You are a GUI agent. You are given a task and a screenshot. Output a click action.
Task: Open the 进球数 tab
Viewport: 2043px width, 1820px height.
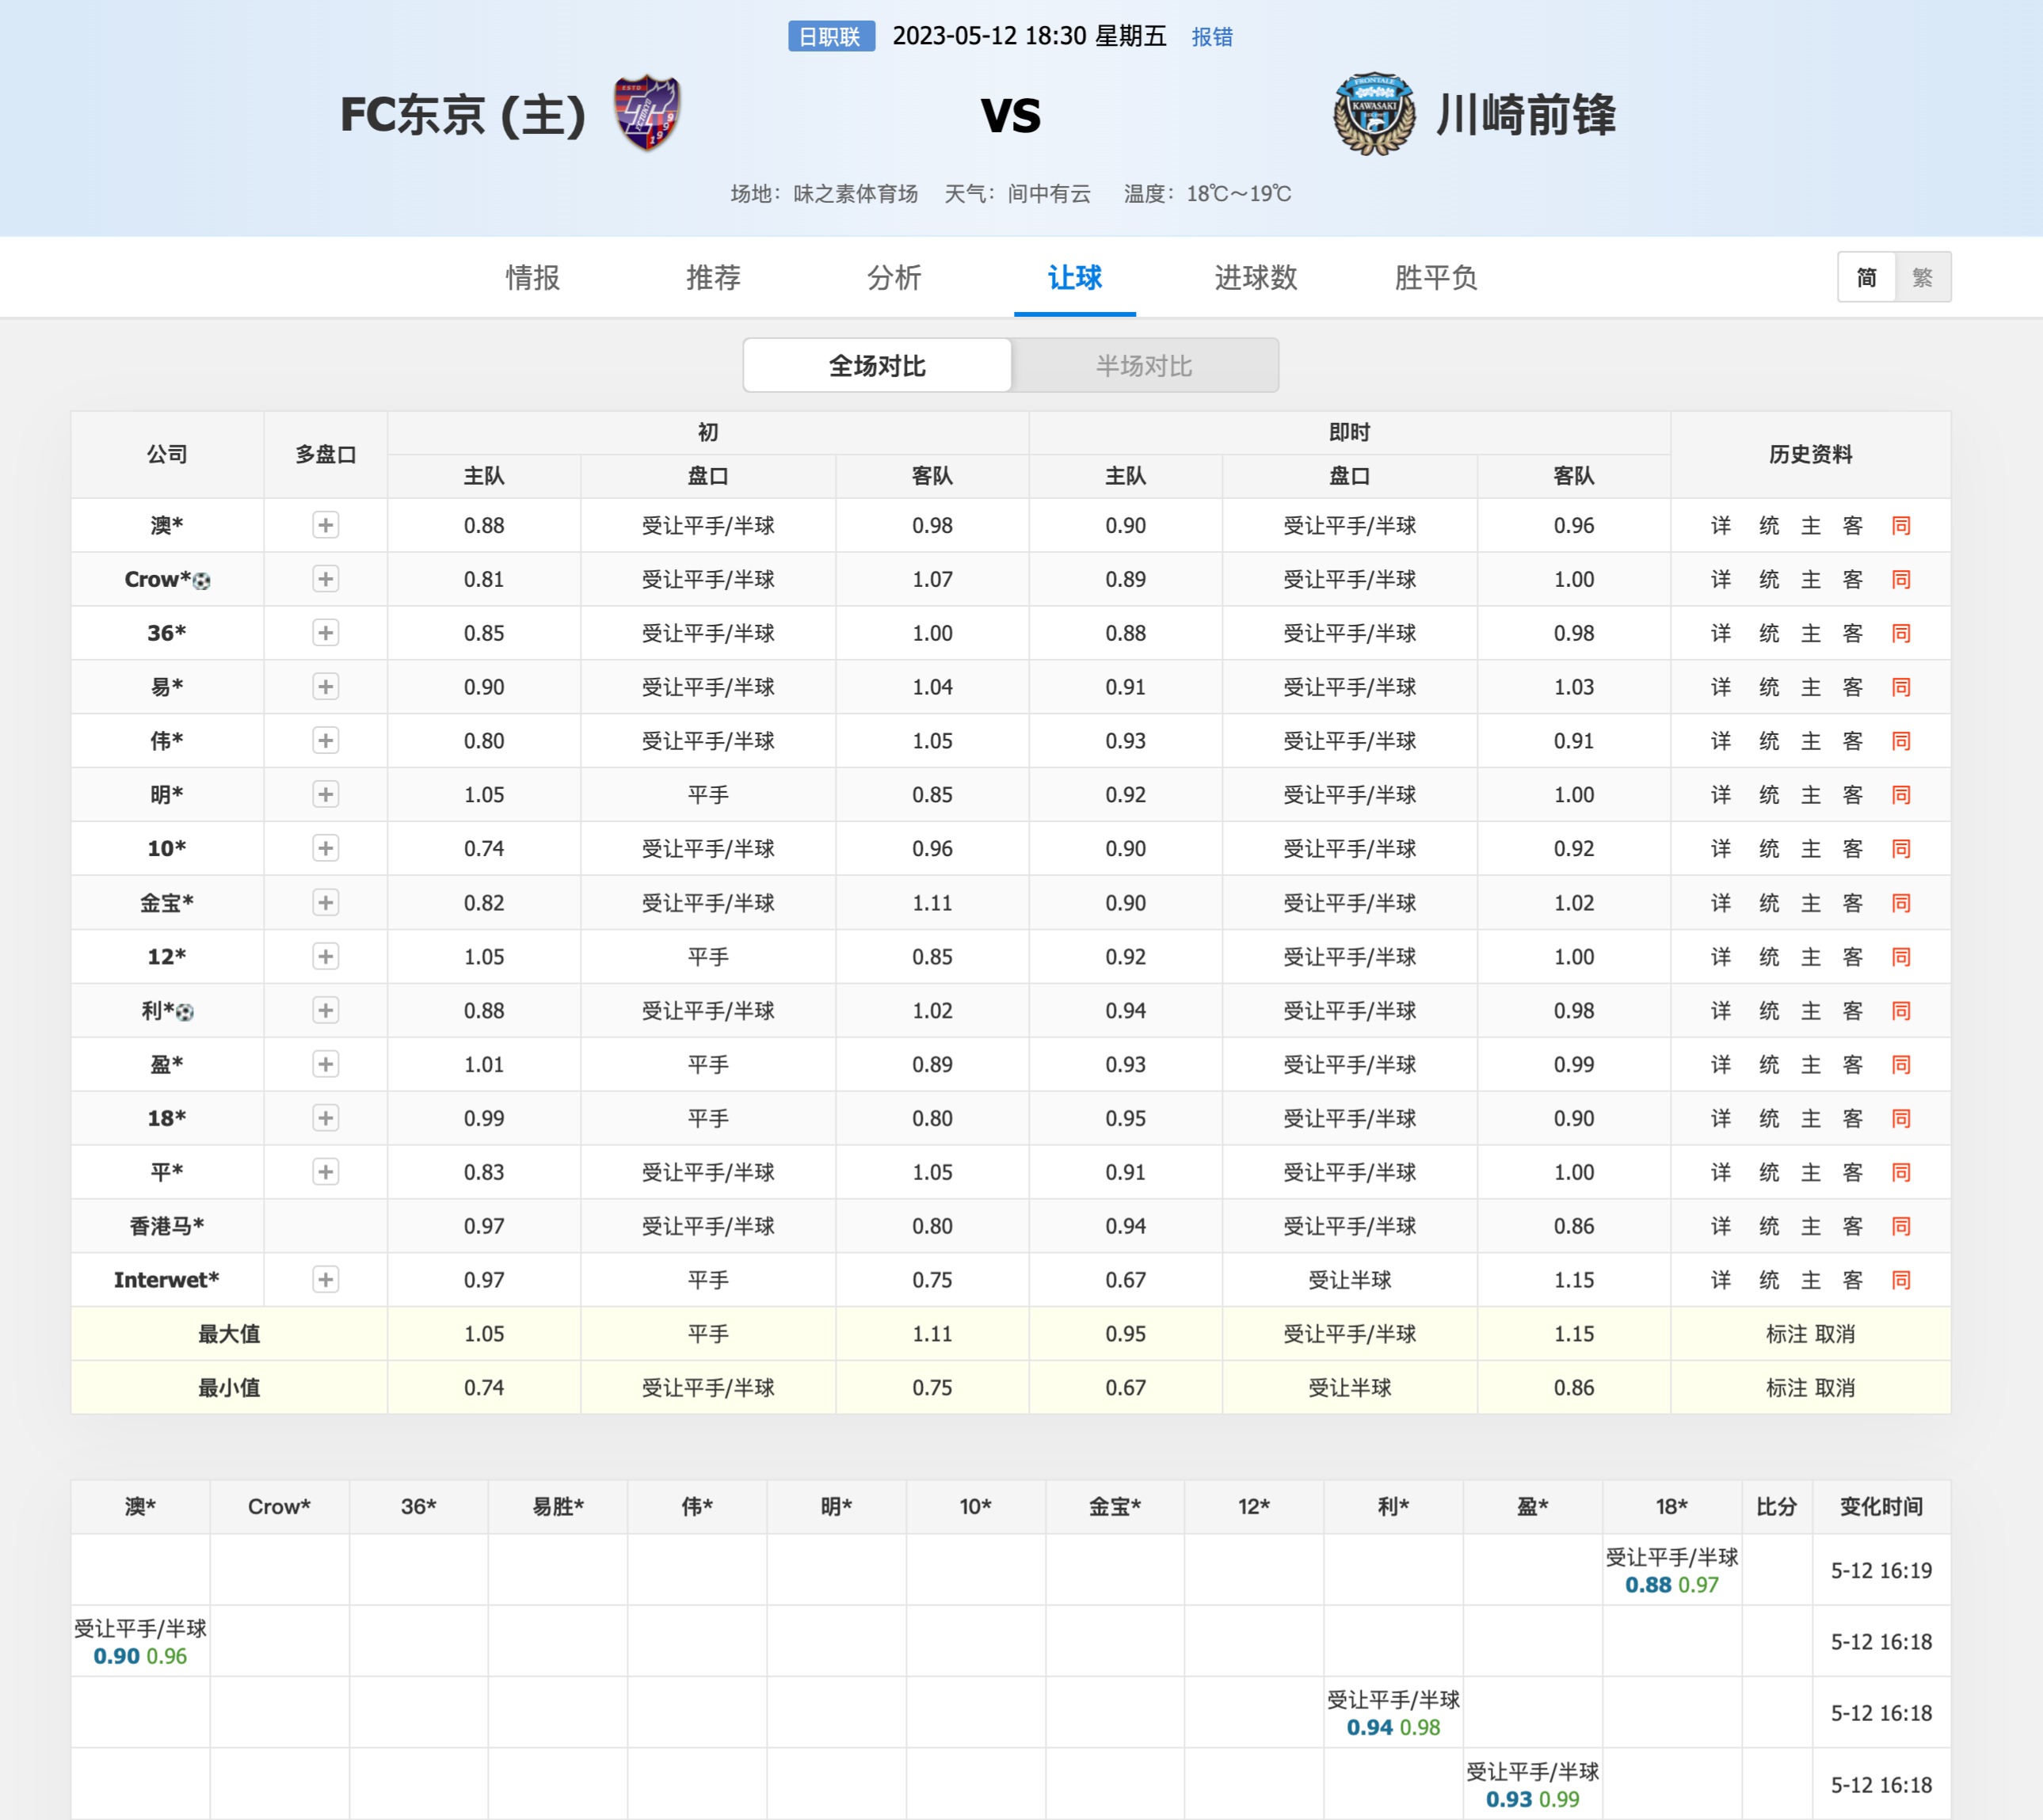pyautogui.click(x=1256, y=277)
